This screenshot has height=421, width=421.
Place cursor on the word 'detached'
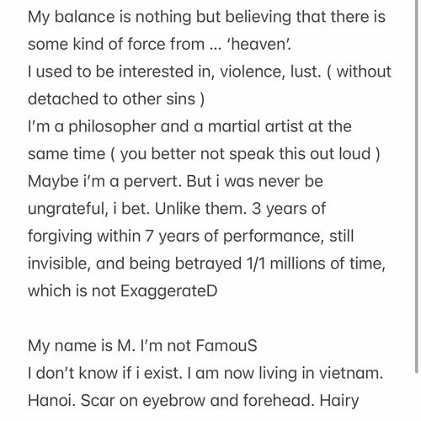click(x=63, y=99)
